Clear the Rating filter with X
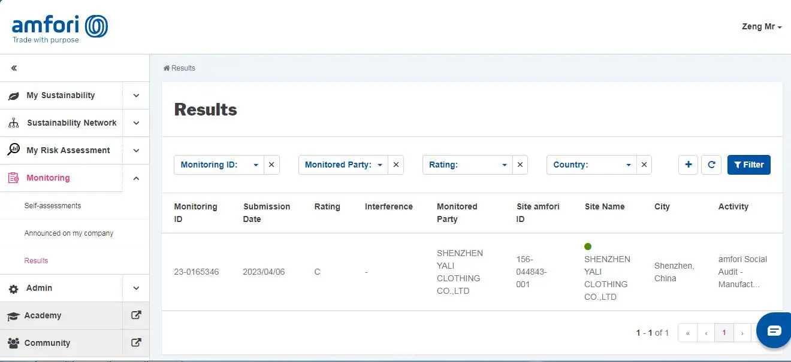791x362 pixels. click(520, 165)
